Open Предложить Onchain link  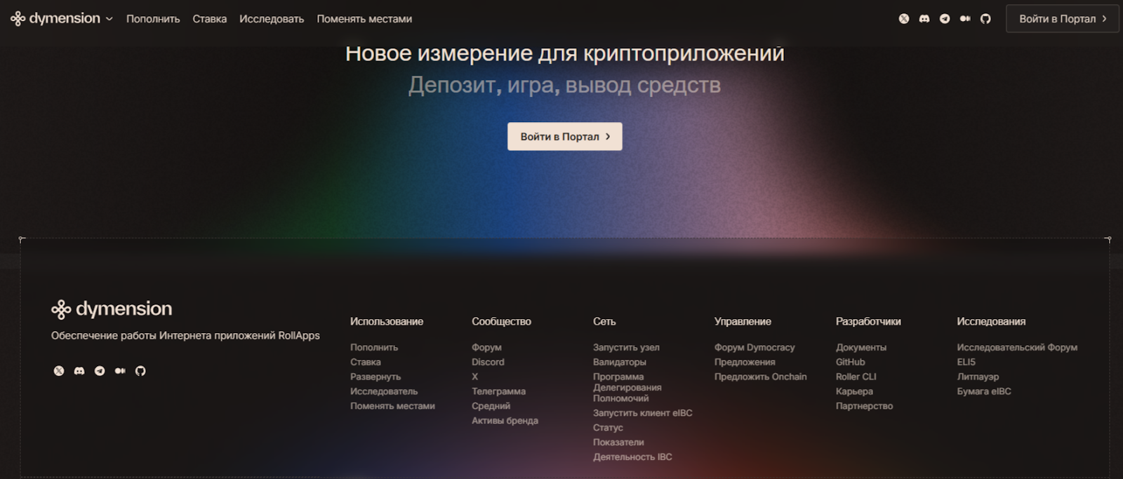[760, 377]
